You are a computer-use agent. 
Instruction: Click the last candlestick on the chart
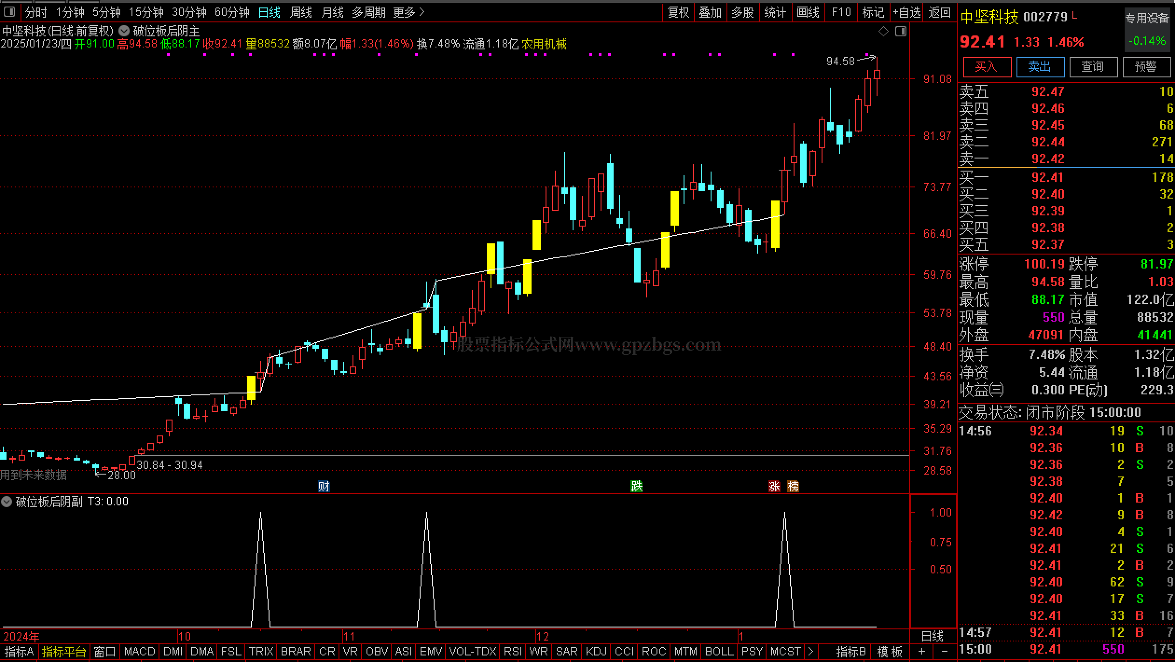[877, 75]
